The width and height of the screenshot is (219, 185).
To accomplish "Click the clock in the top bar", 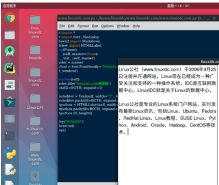I will click(178, 6).
